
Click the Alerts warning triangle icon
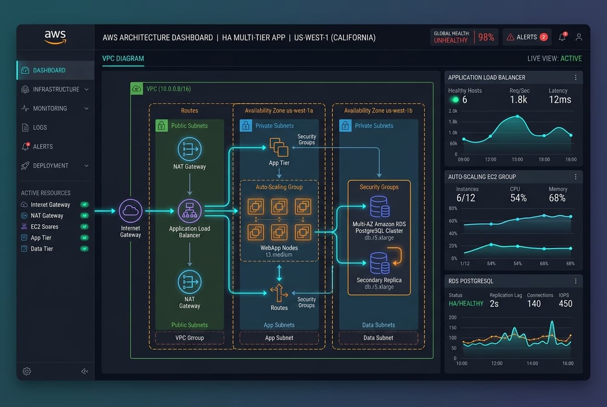[x=510, y=37]
